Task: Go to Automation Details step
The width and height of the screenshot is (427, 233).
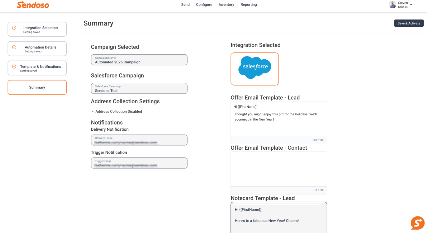Action: pos(37,49)
